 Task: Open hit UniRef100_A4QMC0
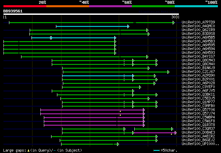click(x=198, y=26)
